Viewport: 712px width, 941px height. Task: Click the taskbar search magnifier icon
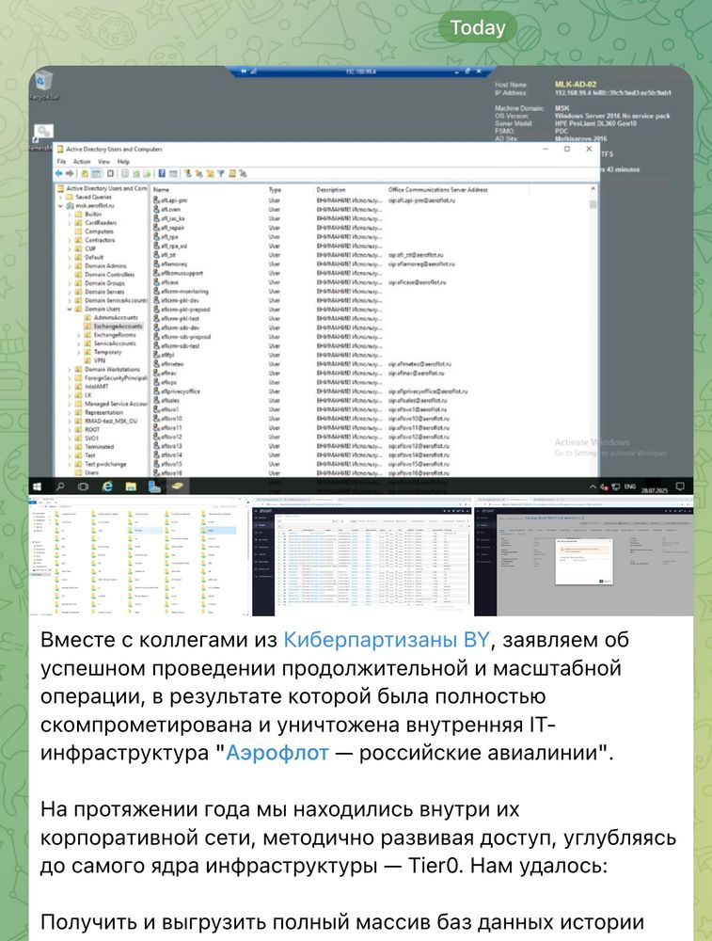pos(60,486)
